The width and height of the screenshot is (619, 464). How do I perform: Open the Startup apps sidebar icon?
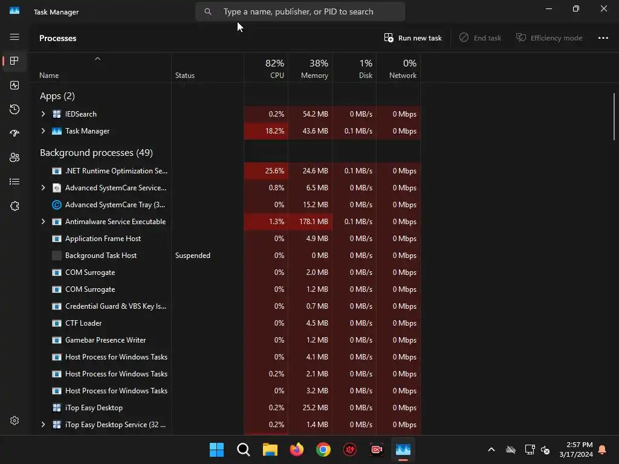tap(15, 134)
